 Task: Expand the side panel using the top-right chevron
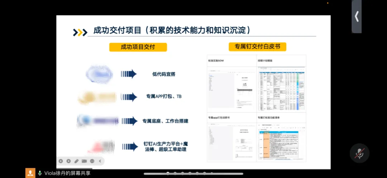[357, 17]
